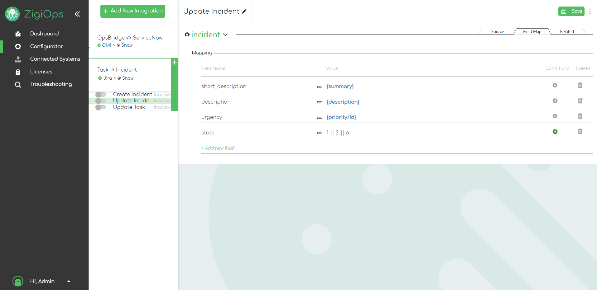This screenshot has width=597, height=290.
Task: Click the link icon next to {description}
Action: (x=320, y=102)
